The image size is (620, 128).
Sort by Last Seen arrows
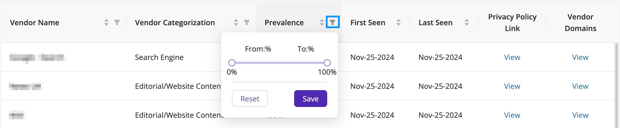point(466,22)
